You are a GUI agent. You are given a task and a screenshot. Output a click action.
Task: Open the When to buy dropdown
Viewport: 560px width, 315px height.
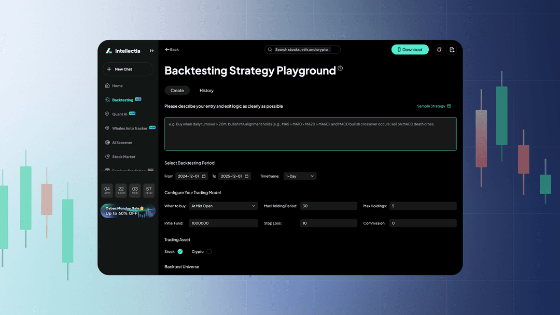[223, 206]
